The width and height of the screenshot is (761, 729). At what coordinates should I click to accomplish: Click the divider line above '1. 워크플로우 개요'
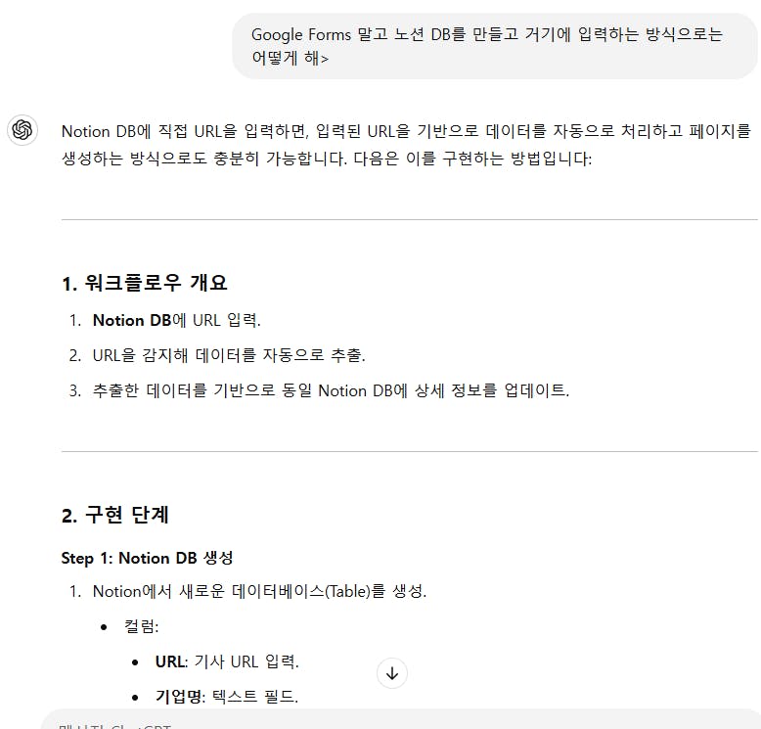click(409, 220)
